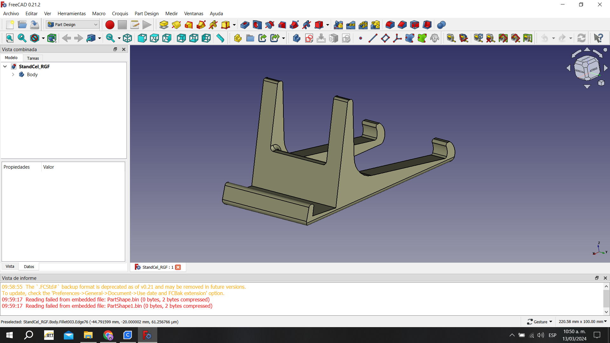610x343 pixels.
Task: Switch to the Datos tab
Action: 29,266
